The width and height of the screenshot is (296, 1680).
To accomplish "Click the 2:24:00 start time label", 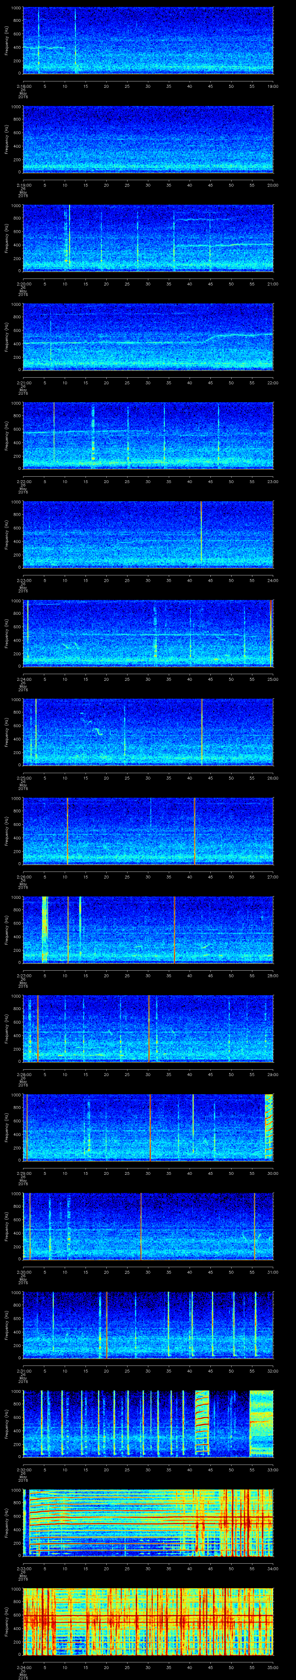I will [23, 679].
